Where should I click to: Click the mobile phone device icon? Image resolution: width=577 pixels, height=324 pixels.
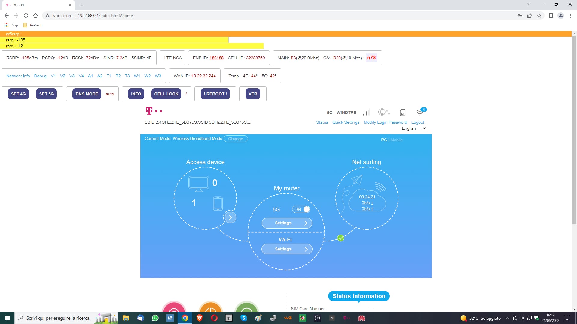click(x=218, y=204)
